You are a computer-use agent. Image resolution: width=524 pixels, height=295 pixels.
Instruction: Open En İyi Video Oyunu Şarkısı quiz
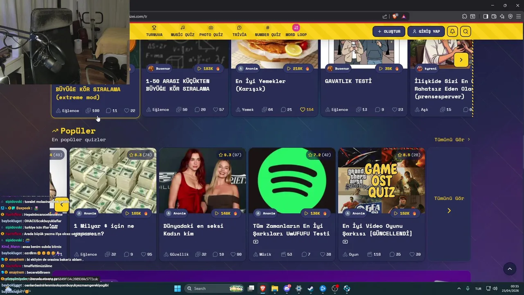tap(377, 230)
